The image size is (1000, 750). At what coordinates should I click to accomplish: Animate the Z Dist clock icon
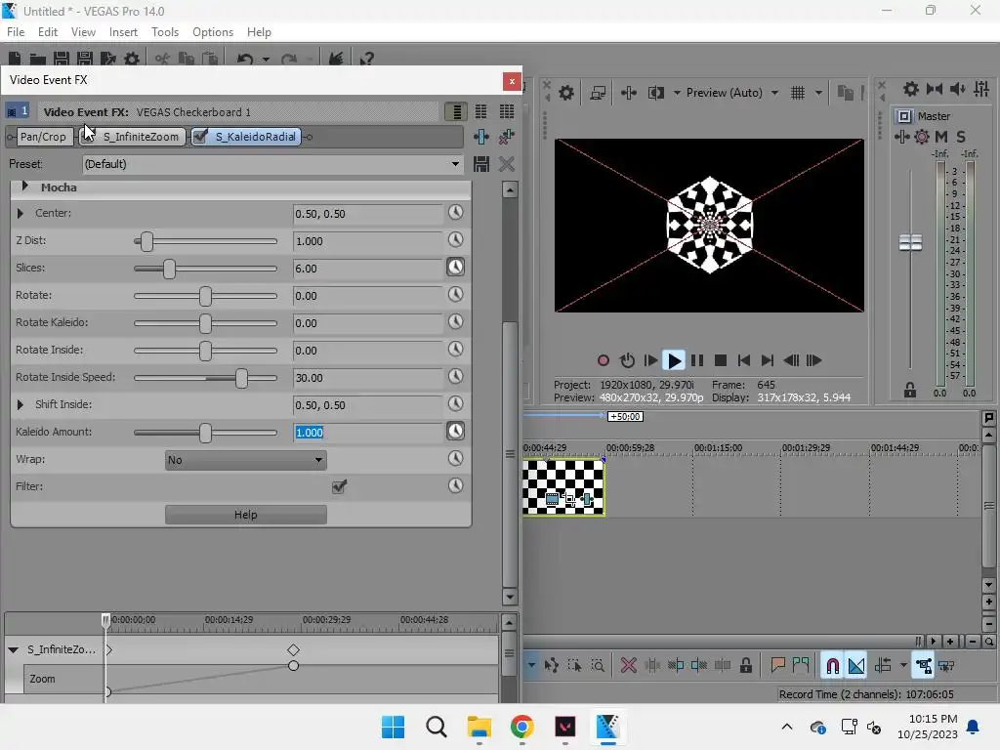pyautogui.click(x=455, y=240)
